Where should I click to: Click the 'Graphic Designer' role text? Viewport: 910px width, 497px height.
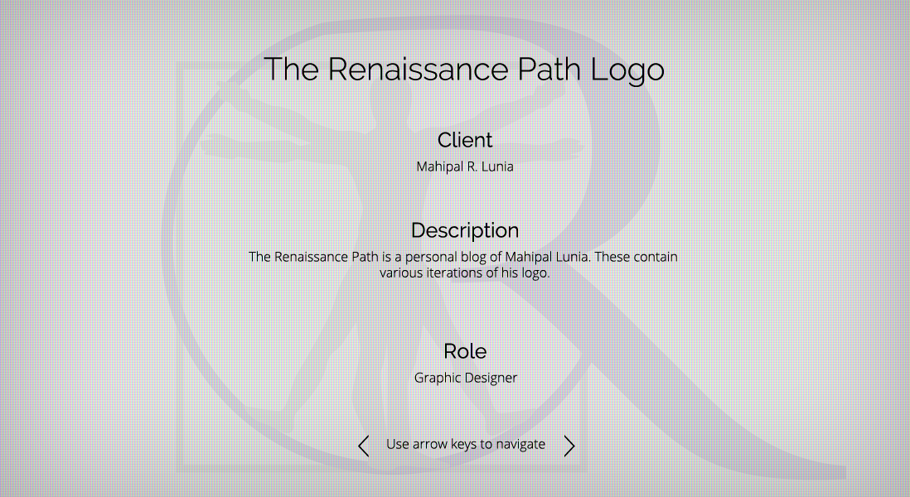click(x=465, y=378)
